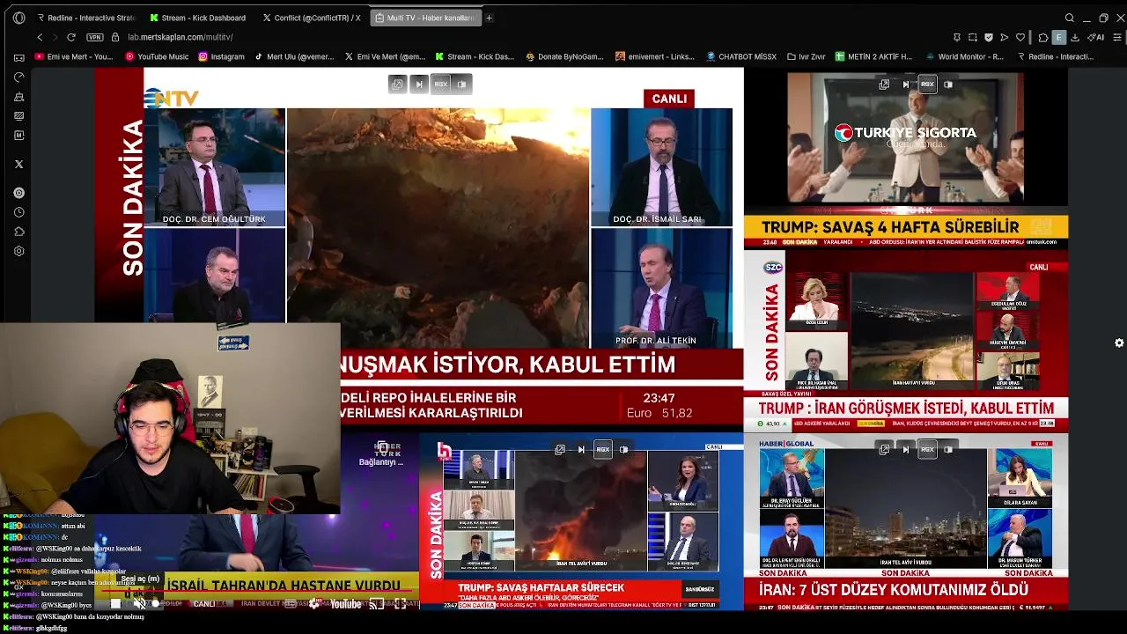1127x634 pixels.
Task: Select the Multi TV - Haber kanalları tab
Action: point(425,18)
